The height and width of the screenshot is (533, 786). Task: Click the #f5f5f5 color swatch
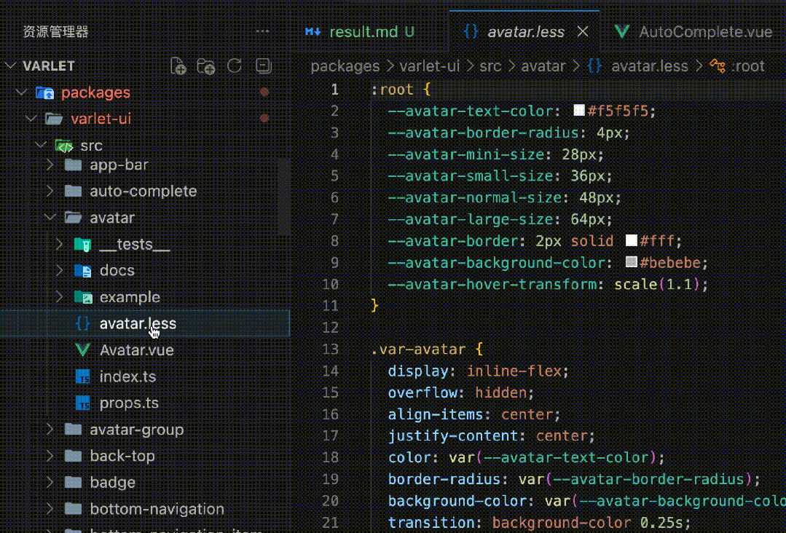click(x=579, y=110)
